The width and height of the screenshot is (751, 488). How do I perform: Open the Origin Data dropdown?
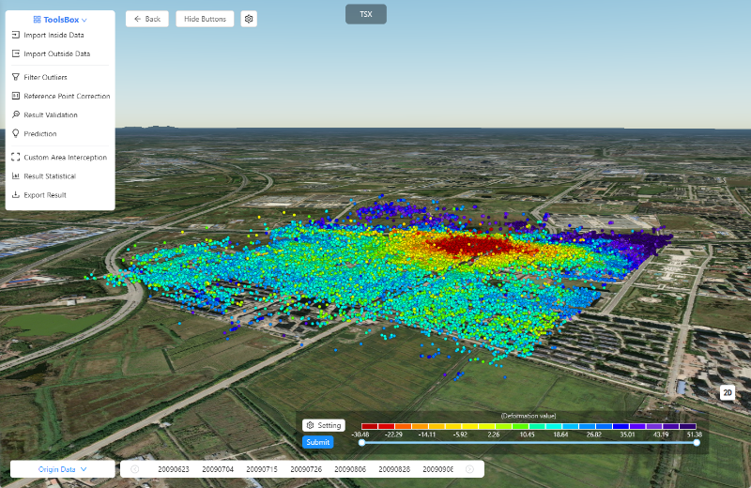click(x=62, y=469)
